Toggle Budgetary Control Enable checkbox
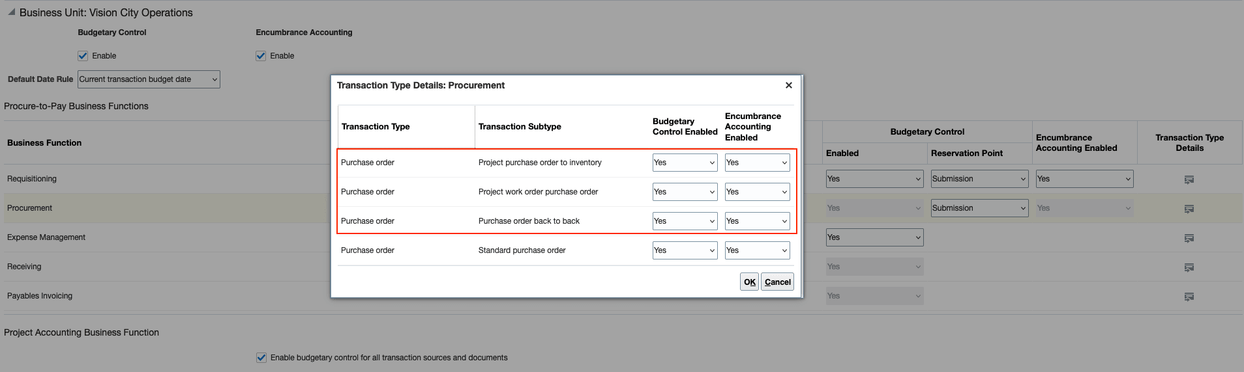Image resolution: width=1244 pixels, height=372 pixels. (x=83, y=56)
